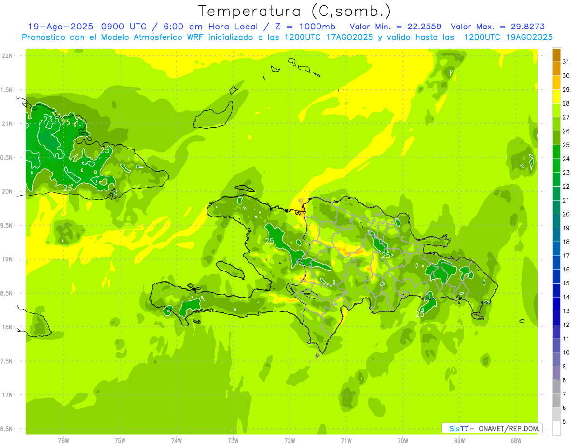Click the legend value '29'

click(x=566, y=90)
